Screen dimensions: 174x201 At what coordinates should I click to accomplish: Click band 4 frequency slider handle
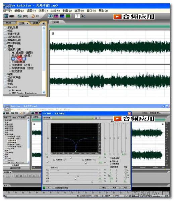pos(75,179)
